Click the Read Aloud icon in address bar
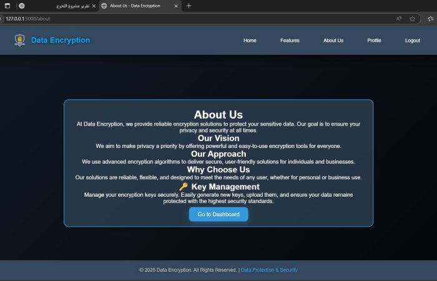The height and width of the screenshot is (281, 437). [x=398, y=19]
